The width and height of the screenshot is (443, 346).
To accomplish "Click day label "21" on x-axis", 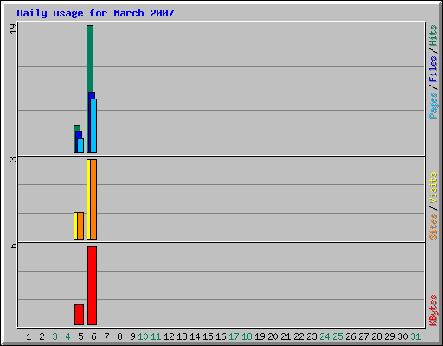I will (x=286, y=336).
